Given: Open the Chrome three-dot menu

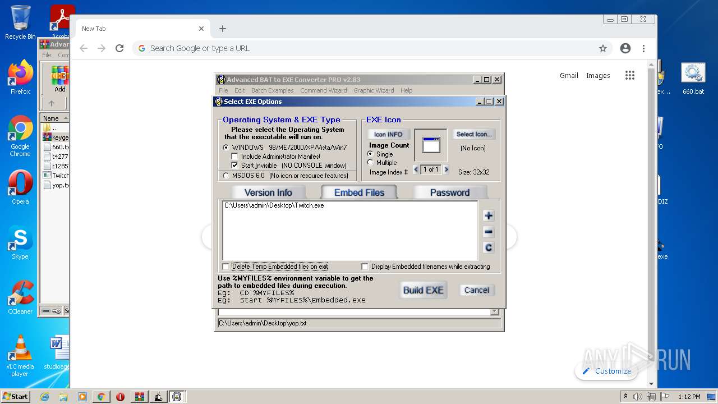Looking at the screenshot, I should 644,48.
